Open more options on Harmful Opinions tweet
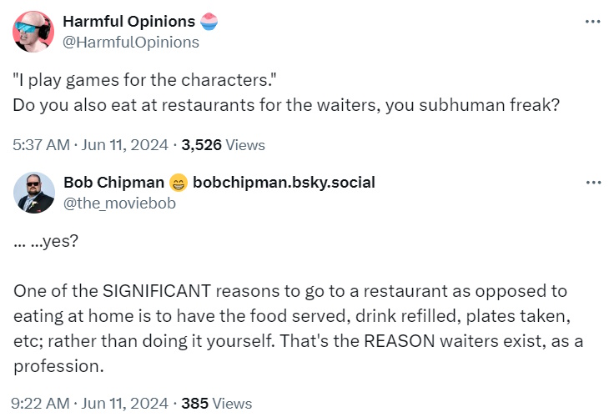 [x=592, y=21]
